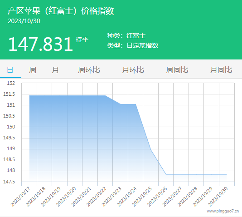Click the 2023/10/30 x-axis label
The image size is (242, 217).
218,197
